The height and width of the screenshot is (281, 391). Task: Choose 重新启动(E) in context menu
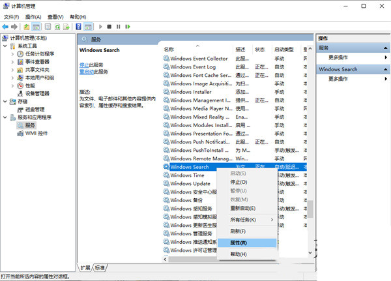coord(247,208)
